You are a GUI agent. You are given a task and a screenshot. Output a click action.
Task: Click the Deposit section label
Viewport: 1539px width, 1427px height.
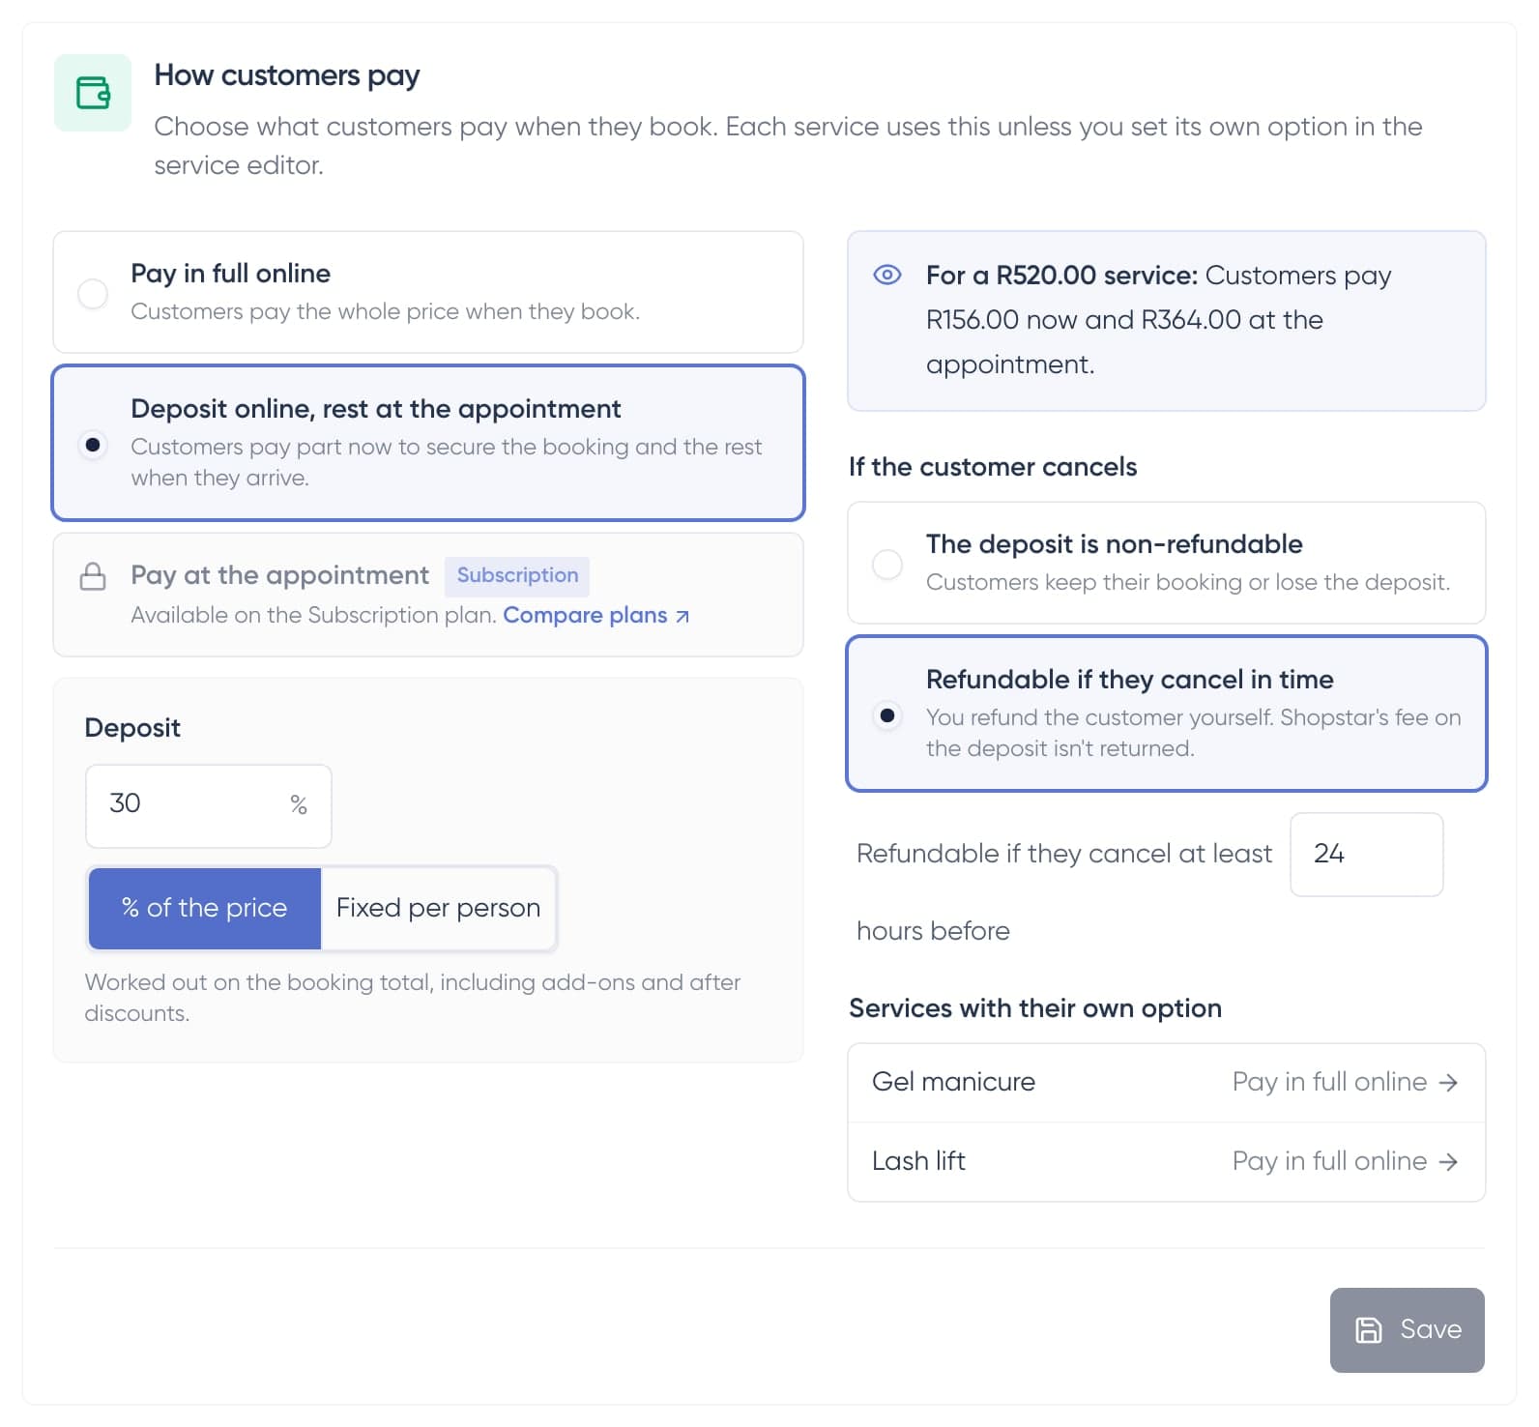(132, 728)
